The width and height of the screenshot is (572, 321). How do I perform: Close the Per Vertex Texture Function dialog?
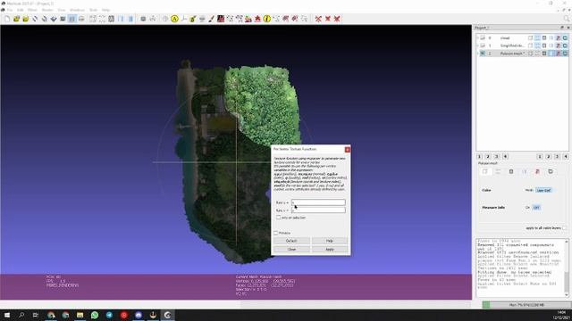click(x=348, y=149)
